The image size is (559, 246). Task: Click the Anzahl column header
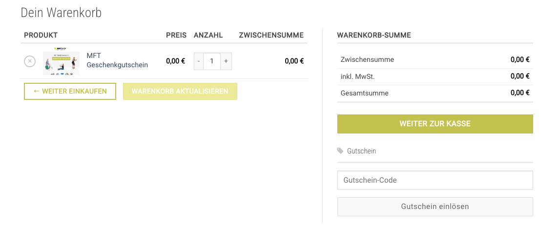208,35
